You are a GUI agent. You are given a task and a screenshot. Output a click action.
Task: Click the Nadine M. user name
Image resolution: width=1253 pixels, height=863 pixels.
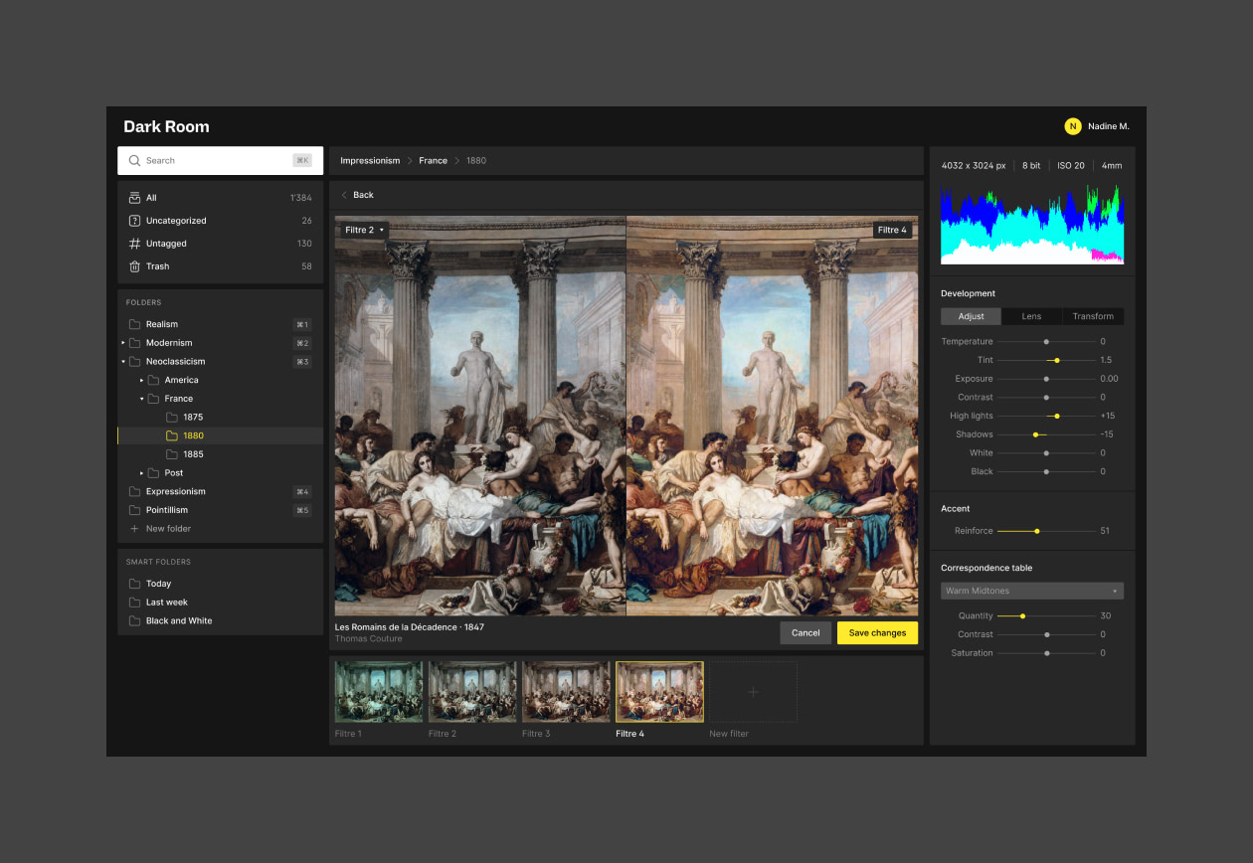pyautogui.click(x=1109, y=126)
